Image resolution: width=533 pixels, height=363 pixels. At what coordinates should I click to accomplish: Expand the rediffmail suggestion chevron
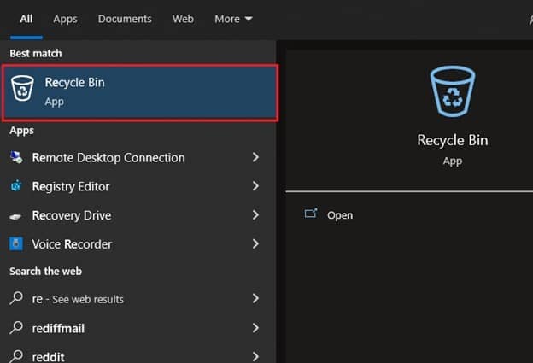click(x=255, y=328)
